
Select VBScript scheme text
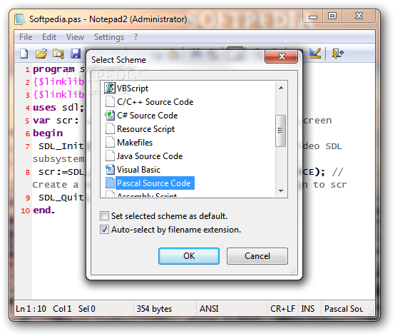point(133,88)
